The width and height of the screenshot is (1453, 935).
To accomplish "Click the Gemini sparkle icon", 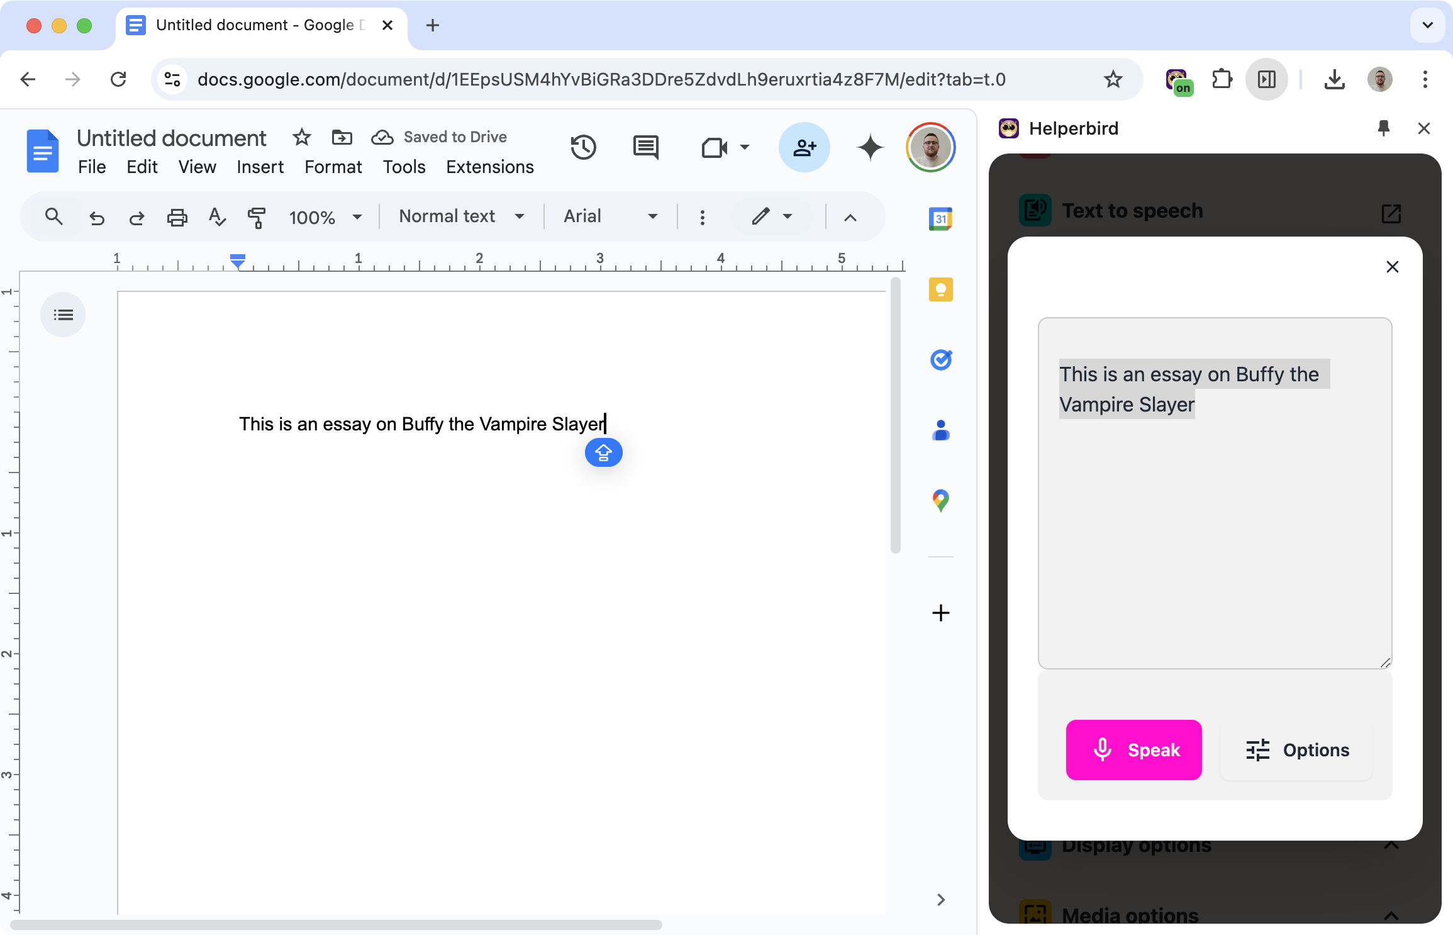I will [x=871, y=147].
